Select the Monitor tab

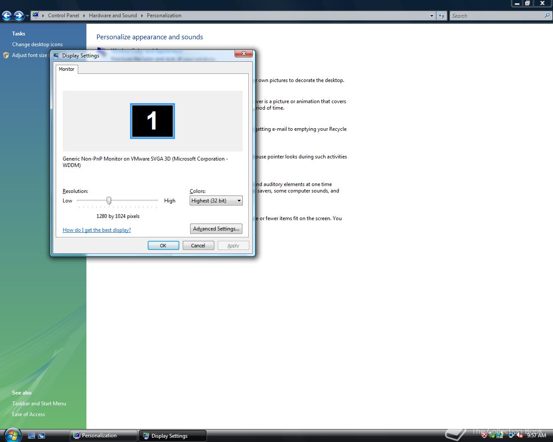click(x=67, y=69)
